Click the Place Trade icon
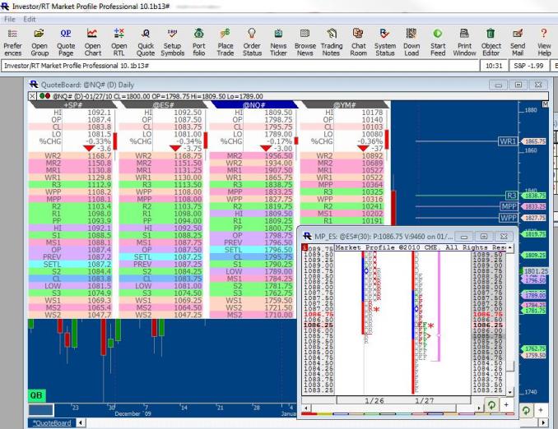This screenshot has width=558, height=429. click(226, 42)
